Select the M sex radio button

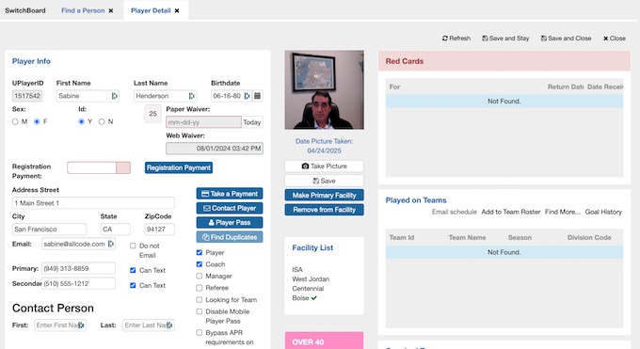click(15, 121)
